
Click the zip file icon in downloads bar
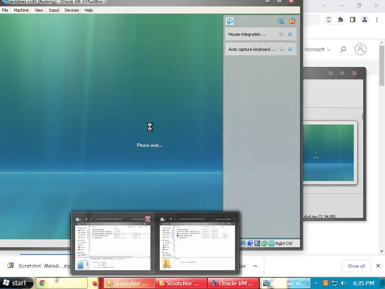click(11, 265)
